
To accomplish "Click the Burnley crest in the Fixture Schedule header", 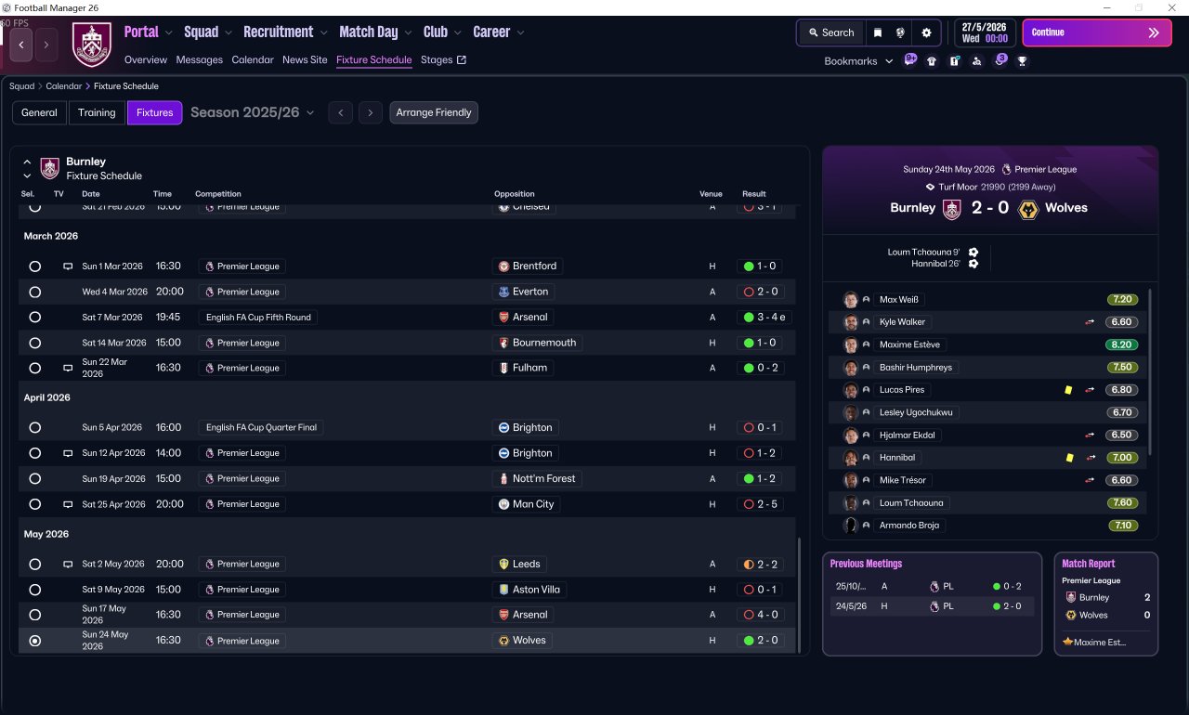I will point(49,168).
